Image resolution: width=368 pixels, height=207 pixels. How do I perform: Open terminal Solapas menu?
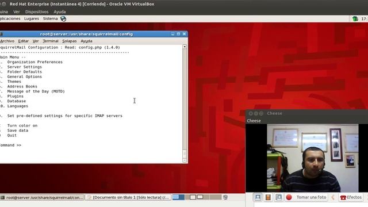70,41
